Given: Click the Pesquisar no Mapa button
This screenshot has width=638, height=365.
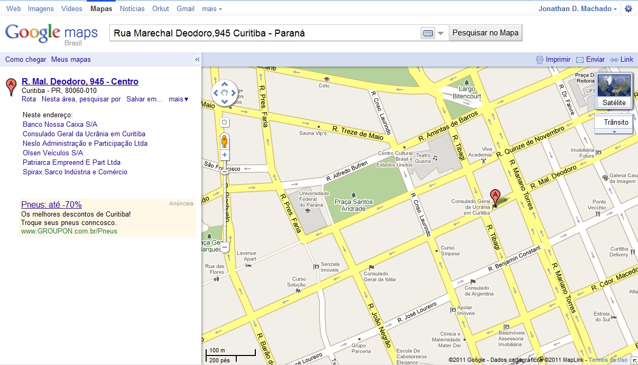Looking at the screenshot, I should point(486,33).
